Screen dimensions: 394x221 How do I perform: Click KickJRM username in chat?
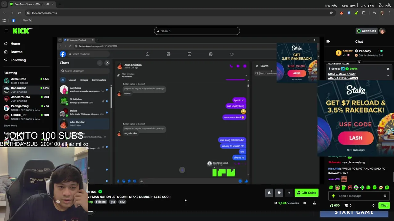(334, 169)
